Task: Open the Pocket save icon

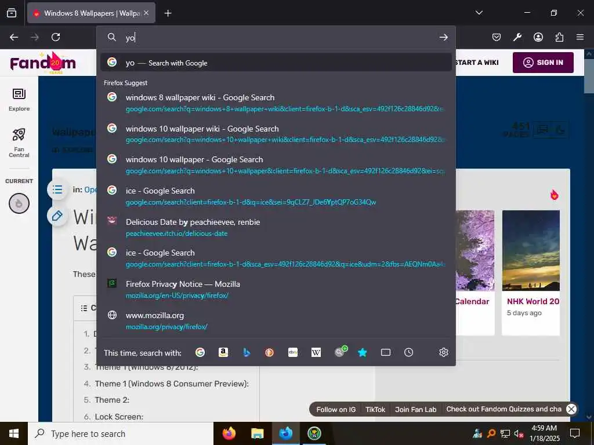Action: click(497, 37)
